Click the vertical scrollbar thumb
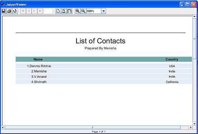198x134 pixels. tap(194, 39)
